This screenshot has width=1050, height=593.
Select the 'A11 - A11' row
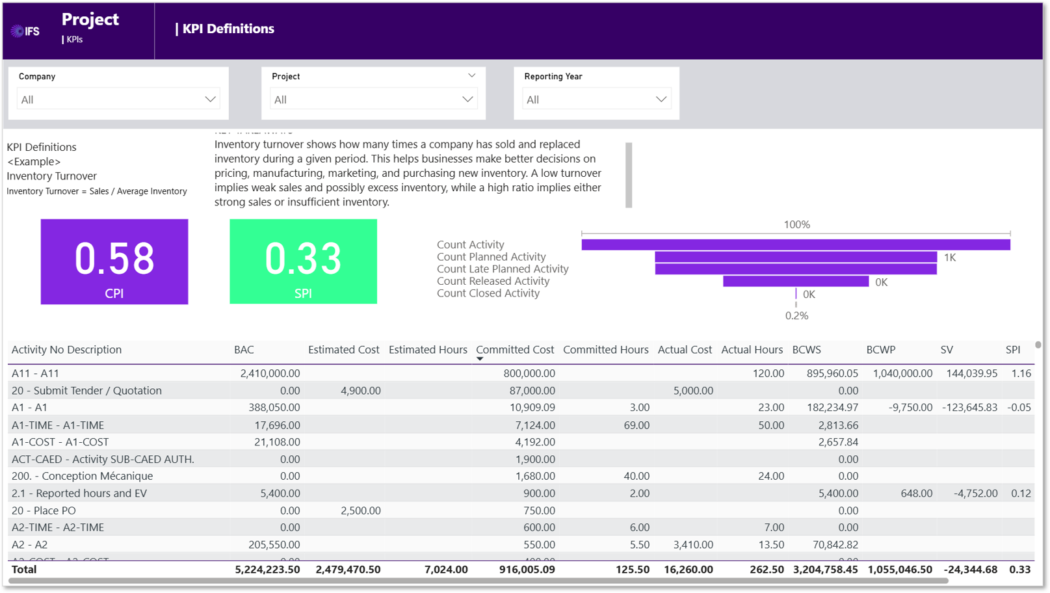[x=521, y=373]
